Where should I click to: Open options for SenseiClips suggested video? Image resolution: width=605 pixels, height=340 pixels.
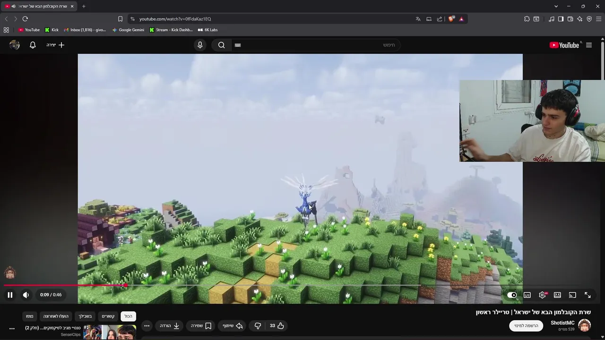(x=12, y=329)
